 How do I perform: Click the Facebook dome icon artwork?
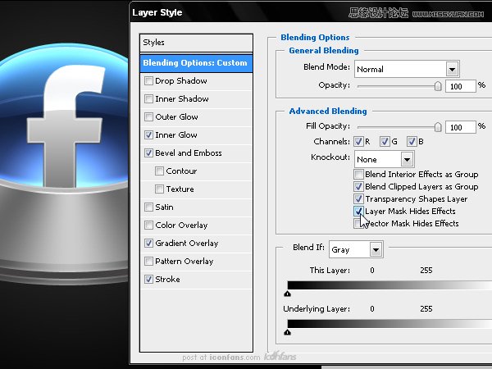64,163
